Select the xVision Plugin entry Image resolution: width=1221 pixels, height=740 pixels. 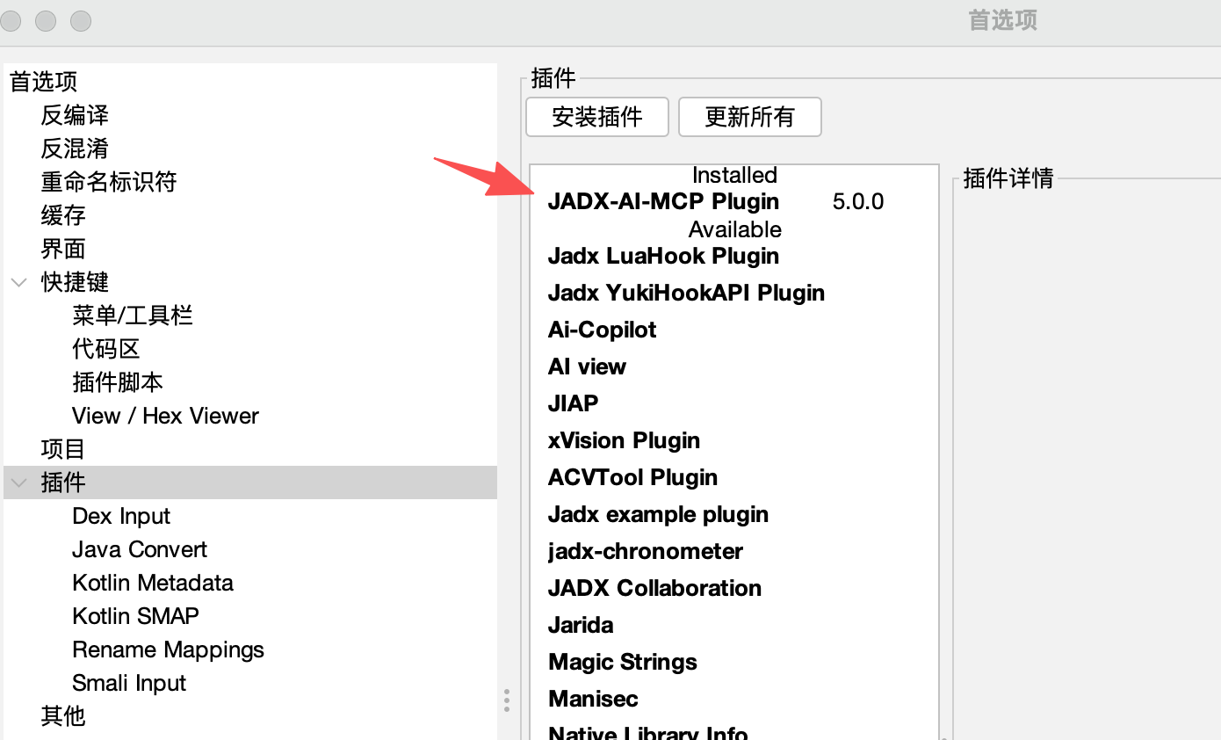tap(624, 441)
